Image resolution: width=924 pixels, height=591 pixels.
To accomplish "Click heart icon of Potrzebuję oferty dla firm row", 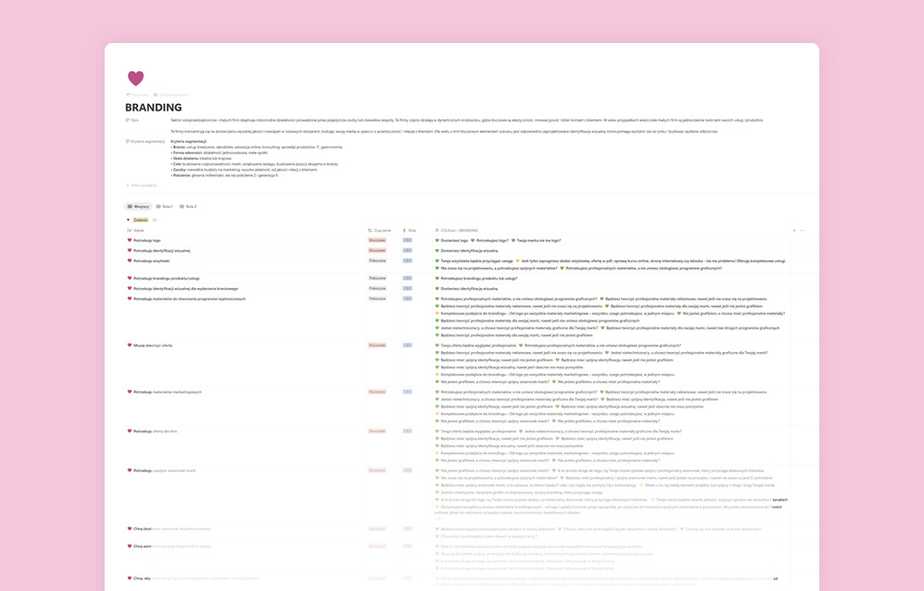I will point(130,431).
